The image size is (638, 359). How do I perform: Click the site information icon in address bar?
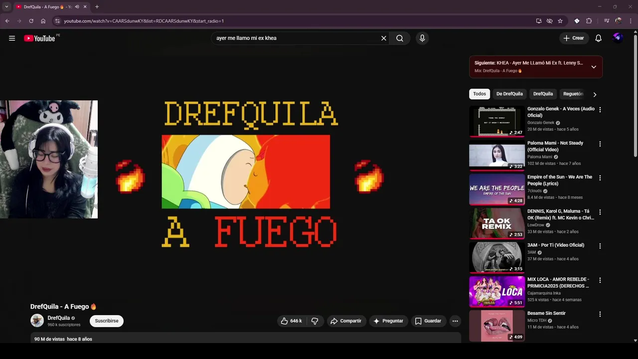[x=57, y=21]
